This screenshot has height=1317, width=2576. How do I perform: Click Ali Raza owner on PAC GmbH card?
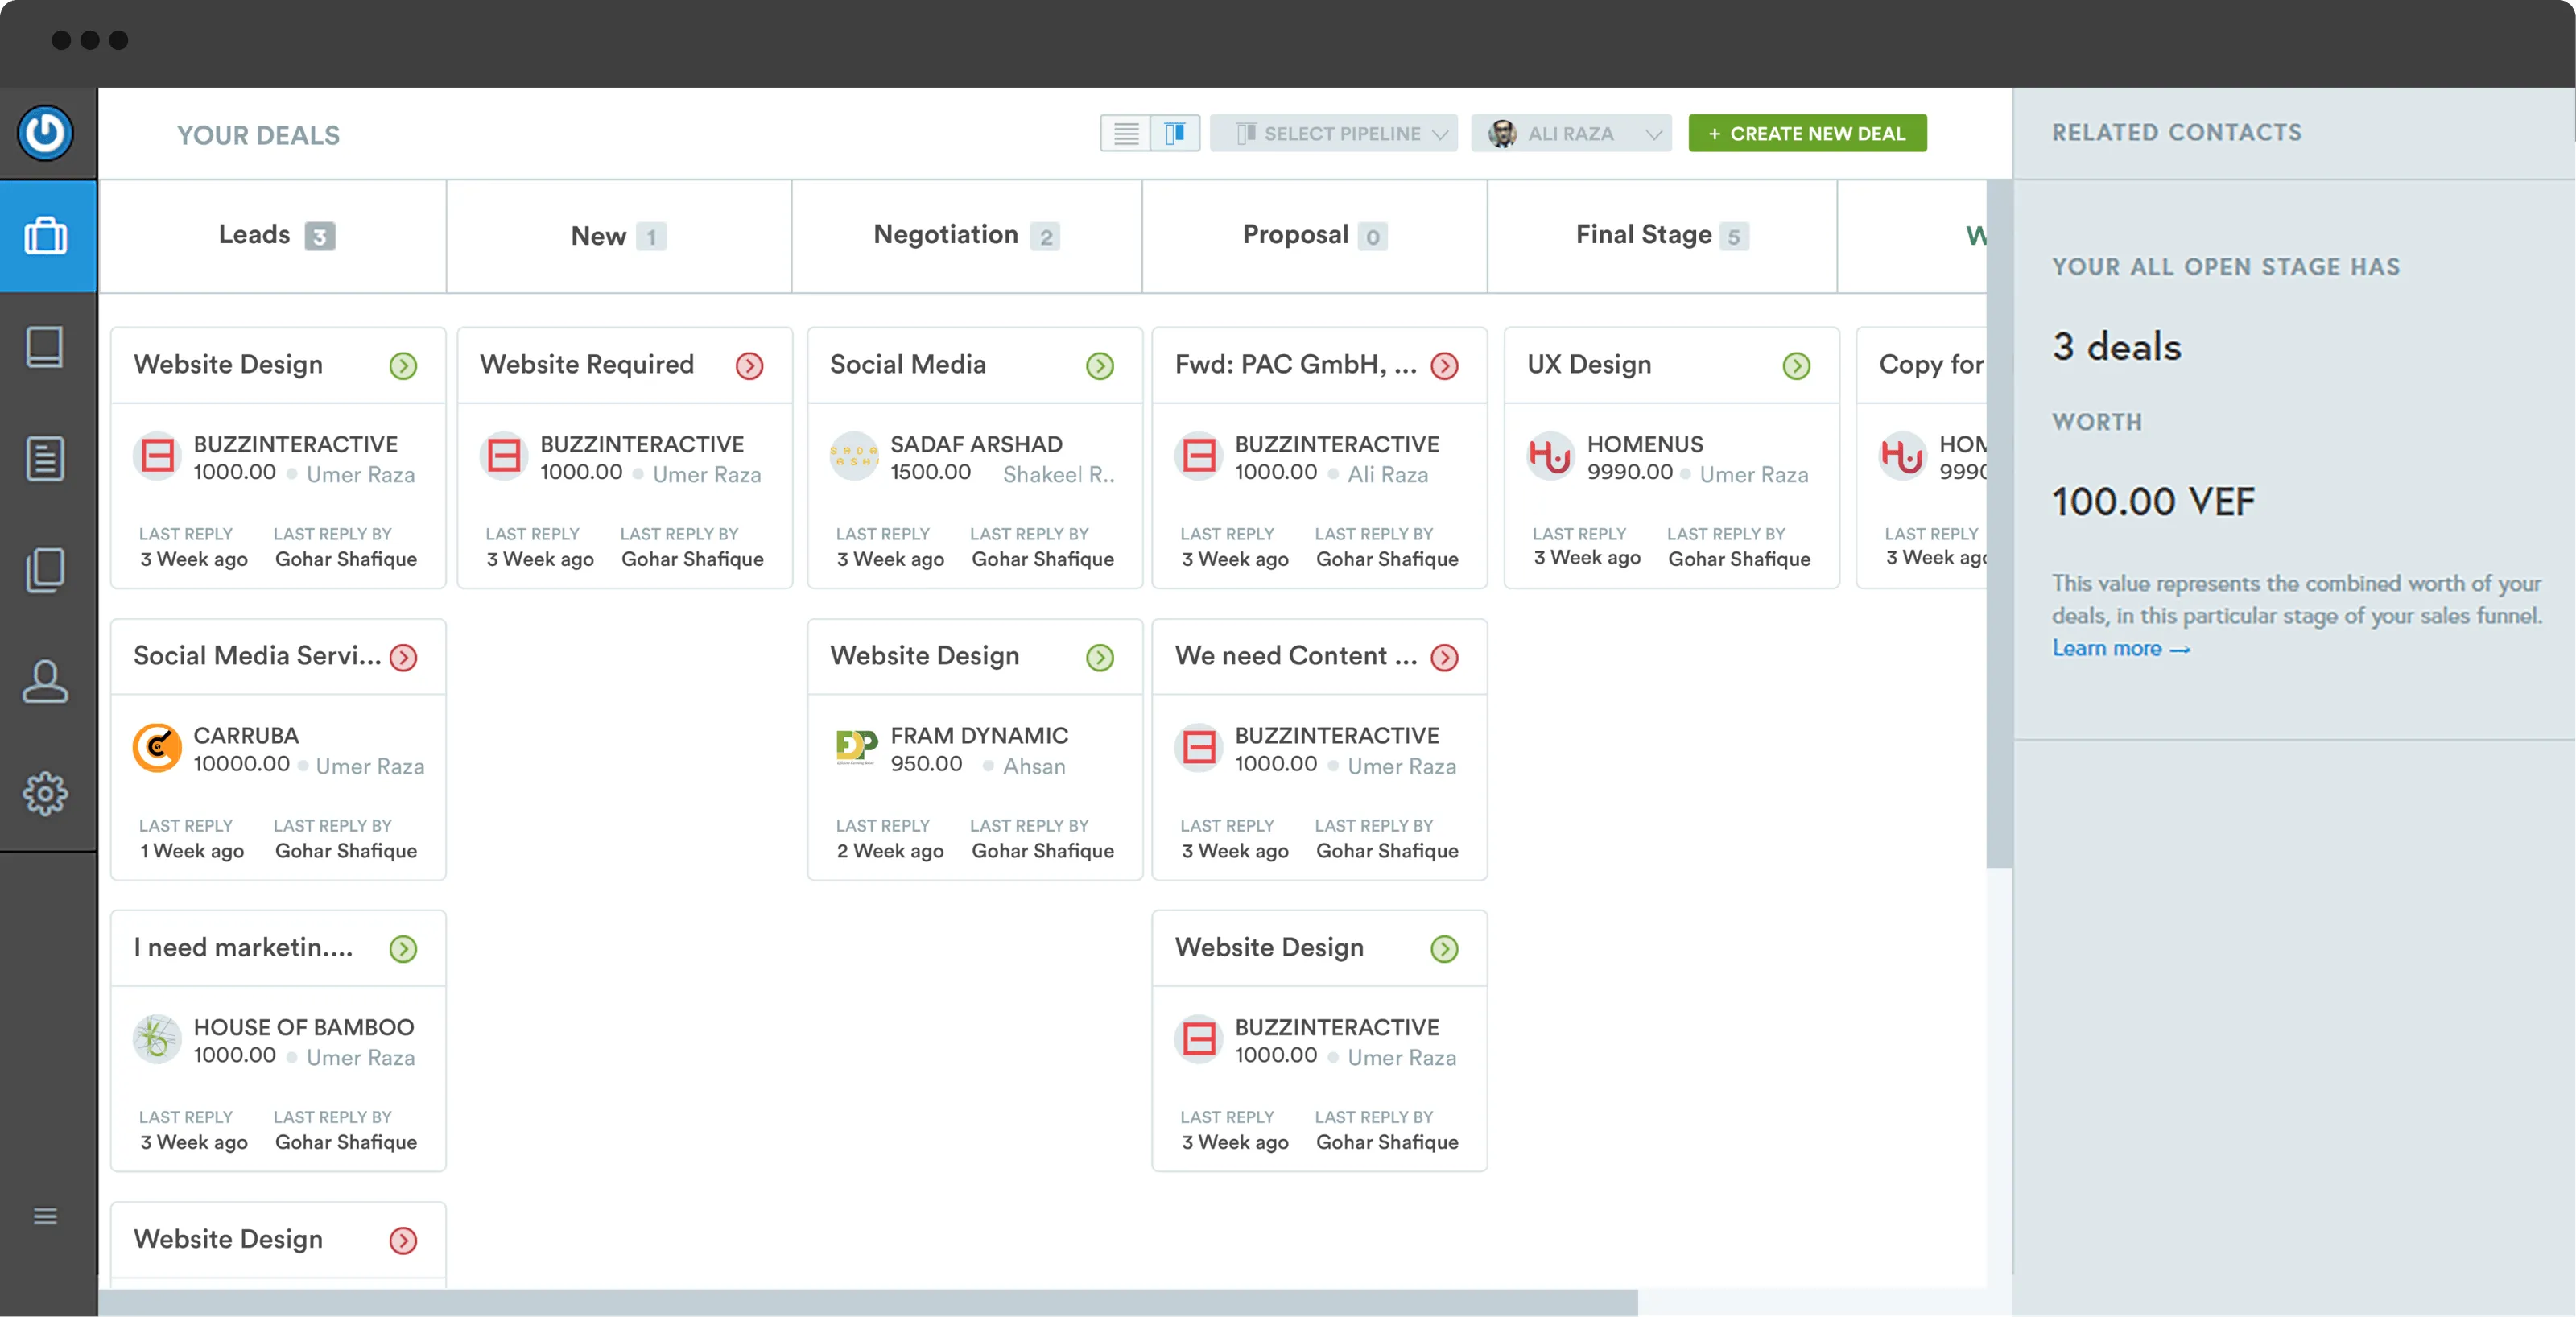pos(1387,475)
